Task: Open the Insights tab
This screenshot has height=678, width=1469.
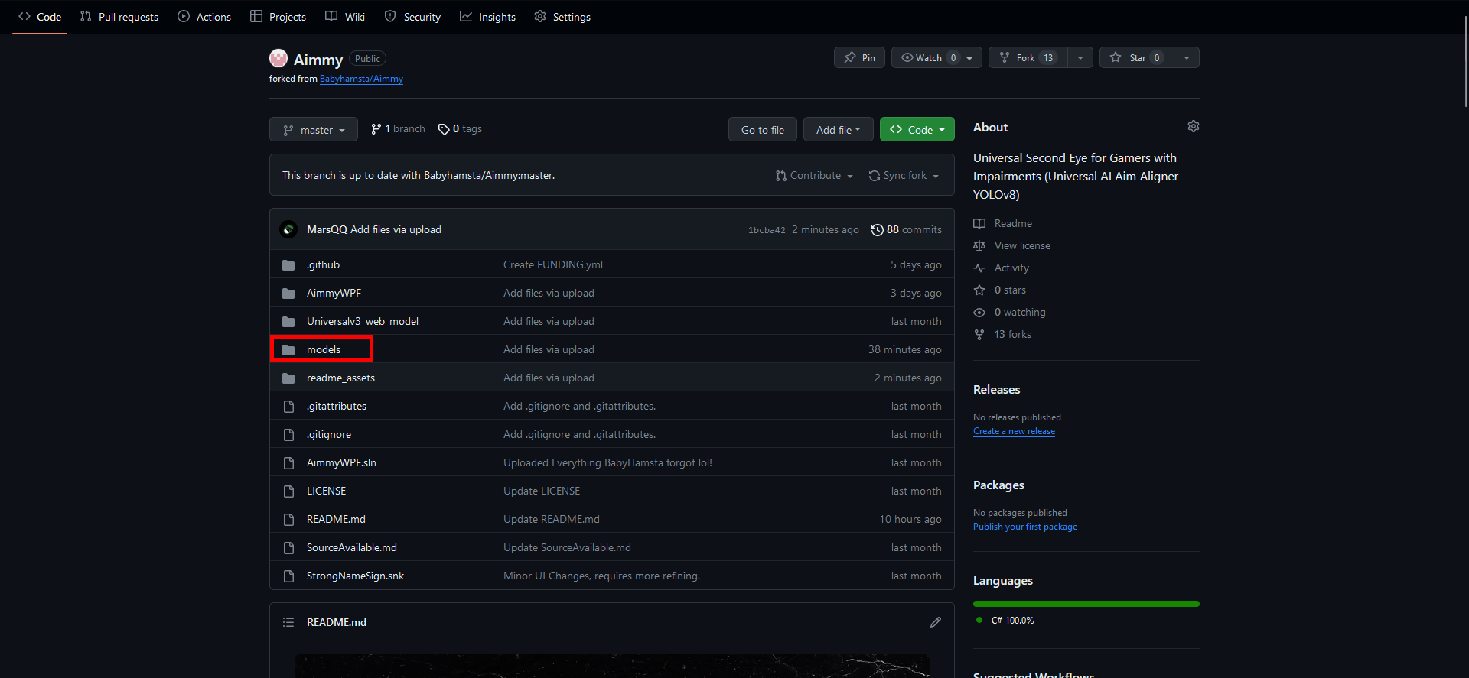Action: pos(487,17)
